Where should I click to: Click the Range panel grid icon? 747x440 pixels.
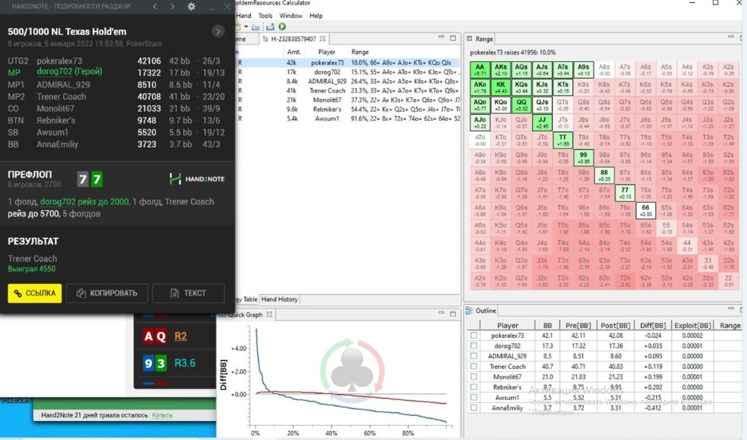(470, 39)
